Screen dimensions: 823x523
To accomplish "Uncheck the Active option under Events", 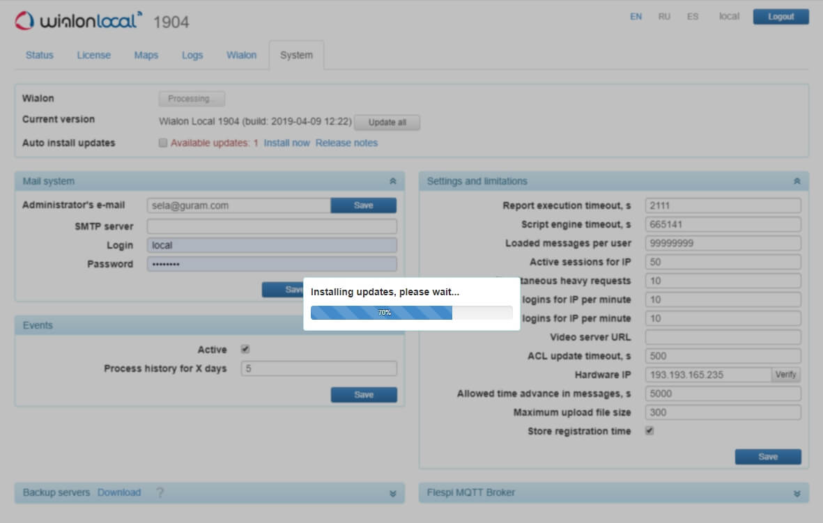I will point(245,349).
